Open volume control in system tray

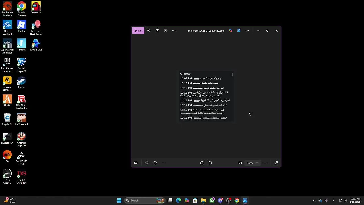tap(345, 200)
